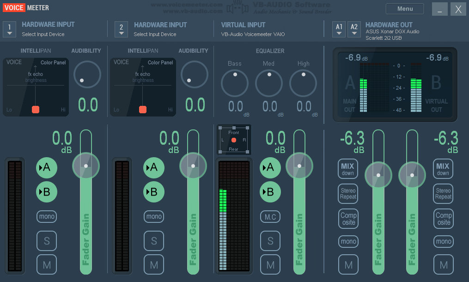Viewport: 469px width, 282px height.
Task: Click Audibility knob of Hardware Input 1
Action: (x=87, y=74)
